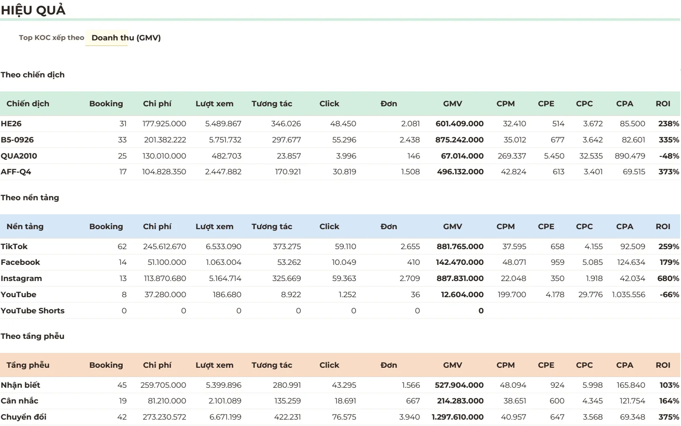Click B5-0926's GMV value 875.242.000

point(460,140)
